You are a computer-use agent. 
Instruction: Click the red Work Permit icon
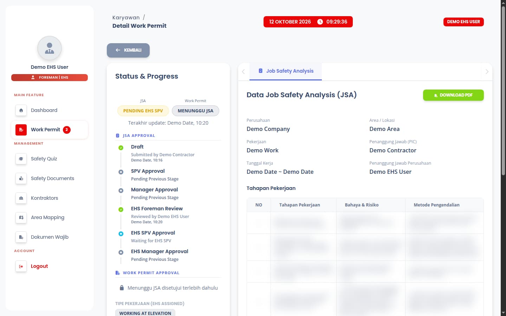21,130
